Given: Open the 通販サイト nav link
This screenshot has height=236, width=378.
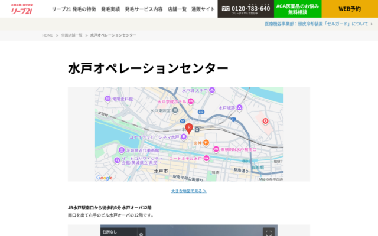Looking at the screenshot, I should coord(203,9).
